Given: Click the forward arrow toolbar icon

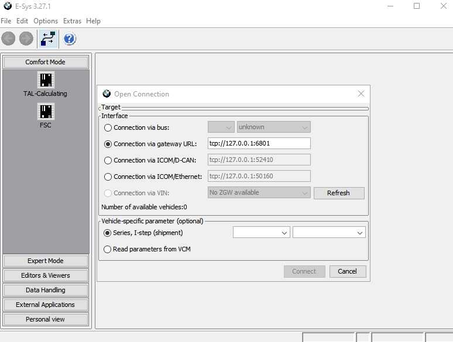Looking at the screenshot, I should point(26,39).
